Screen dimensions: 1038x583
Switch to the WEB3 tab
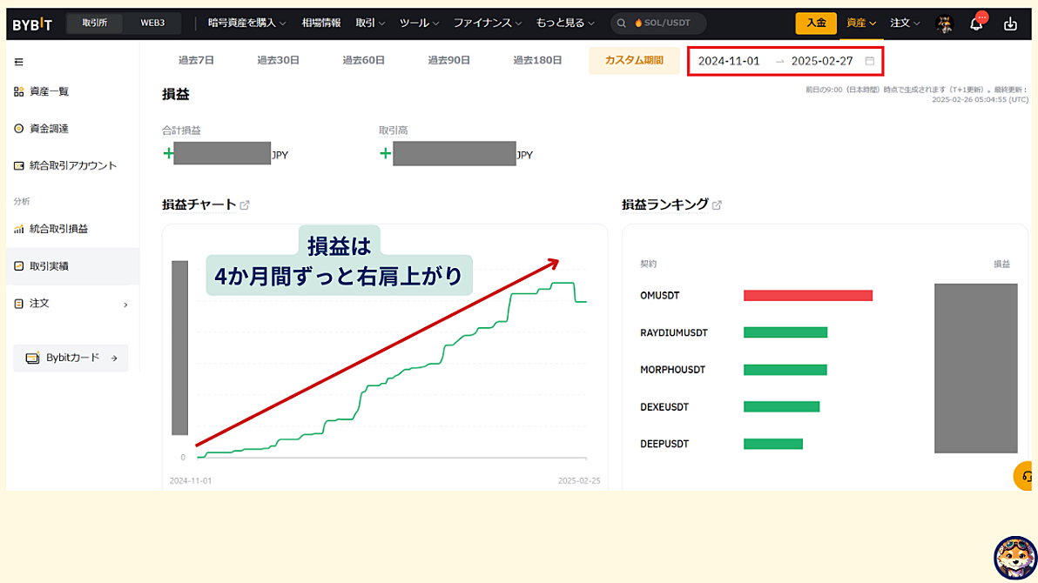point(152,23)
